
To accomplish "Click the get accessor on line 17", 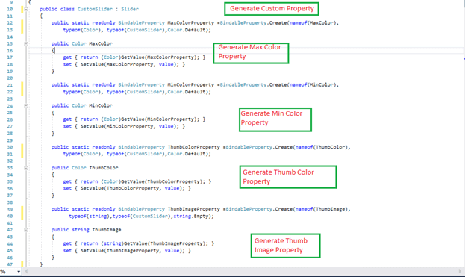I will (x=67, y=57).
